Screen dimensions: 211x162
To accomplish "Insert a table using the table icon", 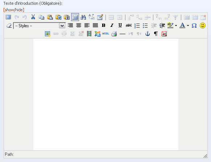I will coord(75,17).
